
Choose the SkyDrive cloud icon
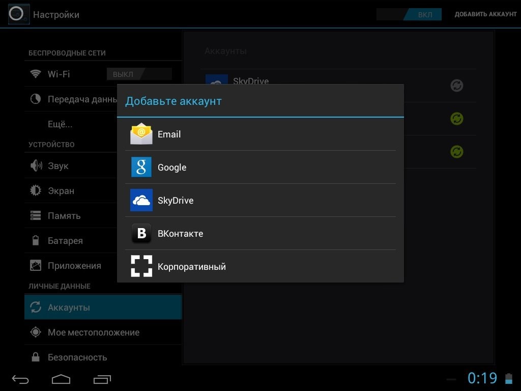tap(141, 200)
